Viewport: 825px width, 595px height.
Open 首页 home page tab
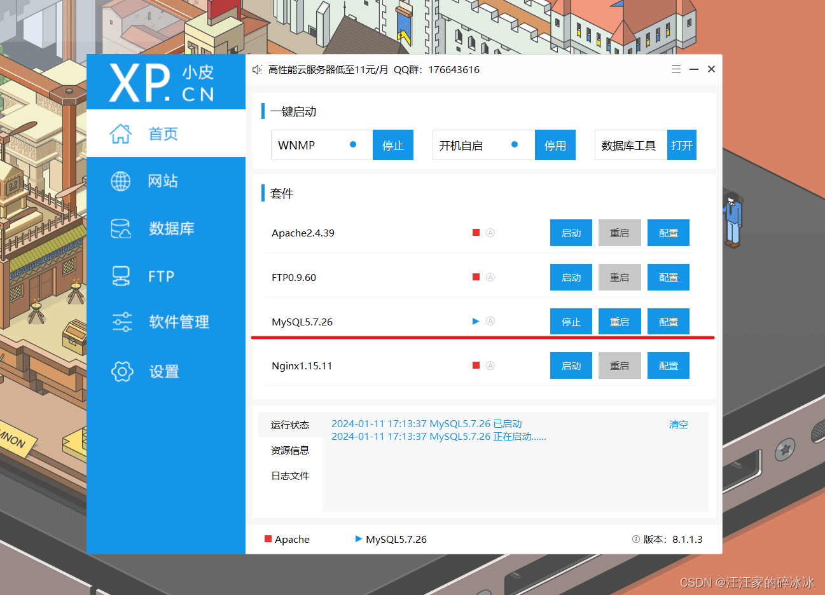[166, 133]
